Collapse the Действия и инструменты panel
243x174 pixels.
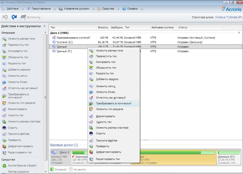[44, 26]
